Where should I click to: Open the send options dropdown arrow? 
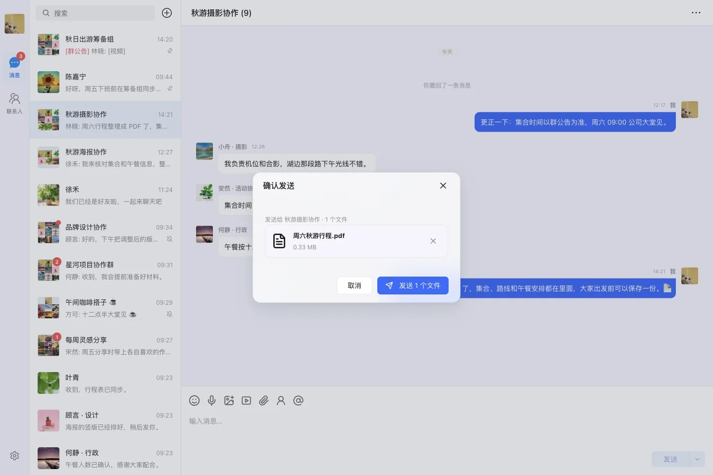(x=697, y=459)
